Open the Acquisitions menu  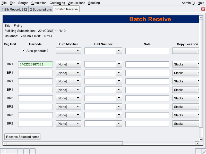[x=76, y=3]
